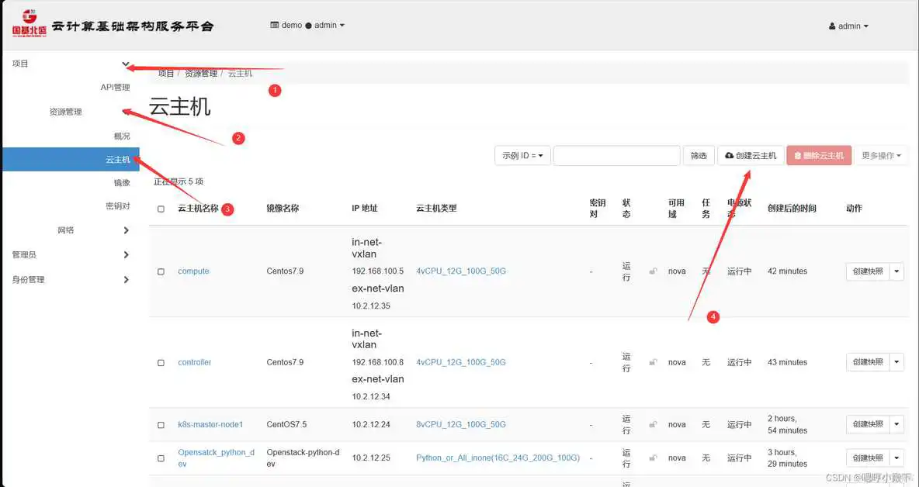The height and width of the screenshot is (487, 919).
Task: Click the 创建快照 button for k8s-master-node1
Action: [x=867, y=424]
